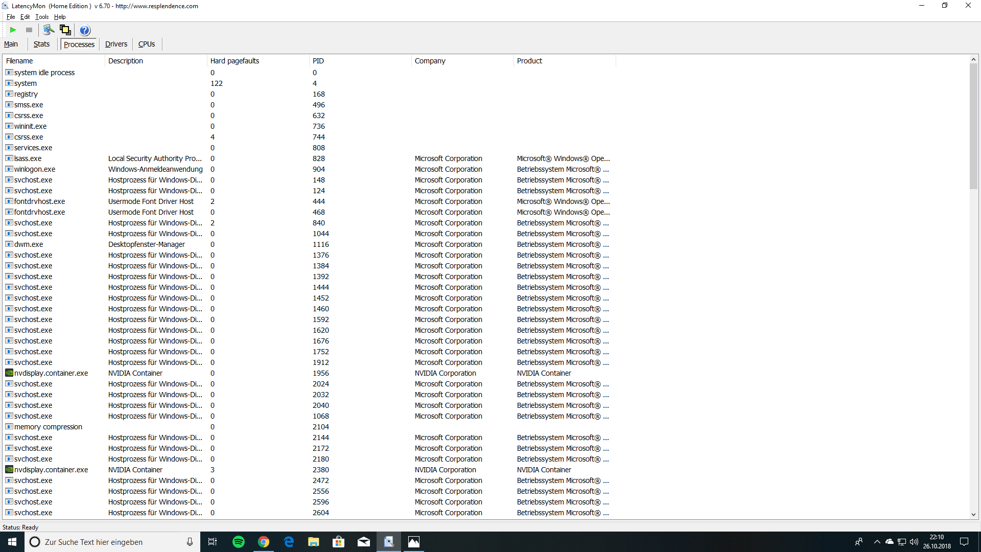Switch to the Drivers tab
Viewport: 981px width, 552px height.
(x=116, y=44)
